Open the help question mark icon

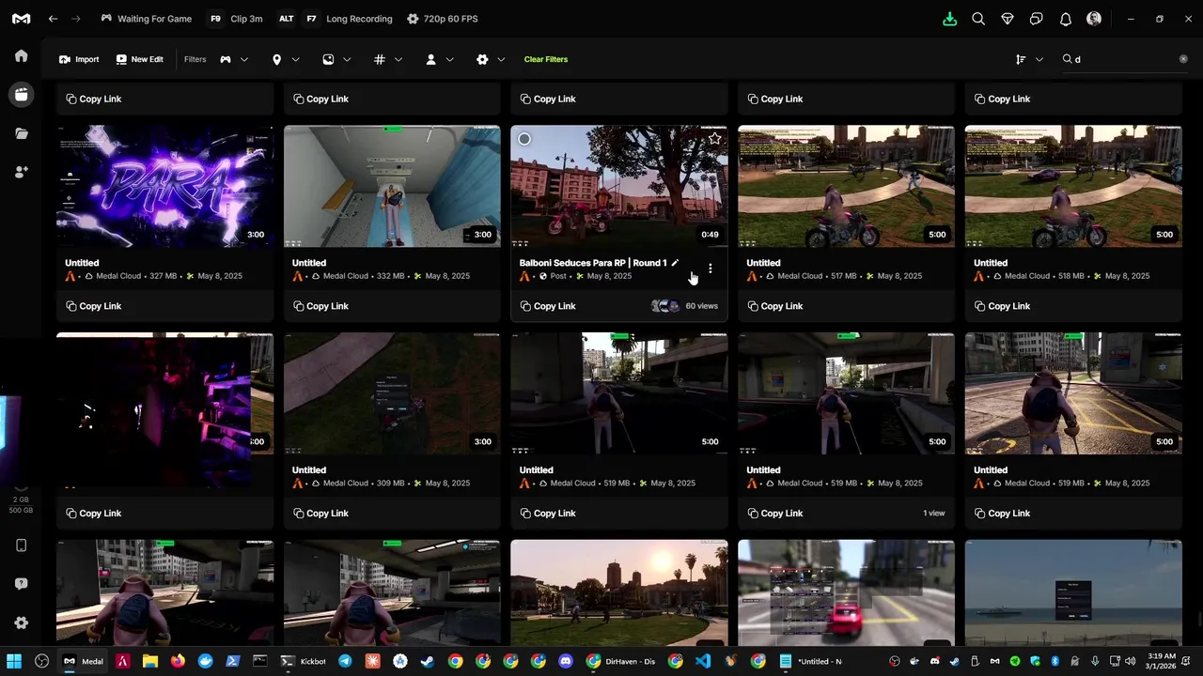pos(22,584)
